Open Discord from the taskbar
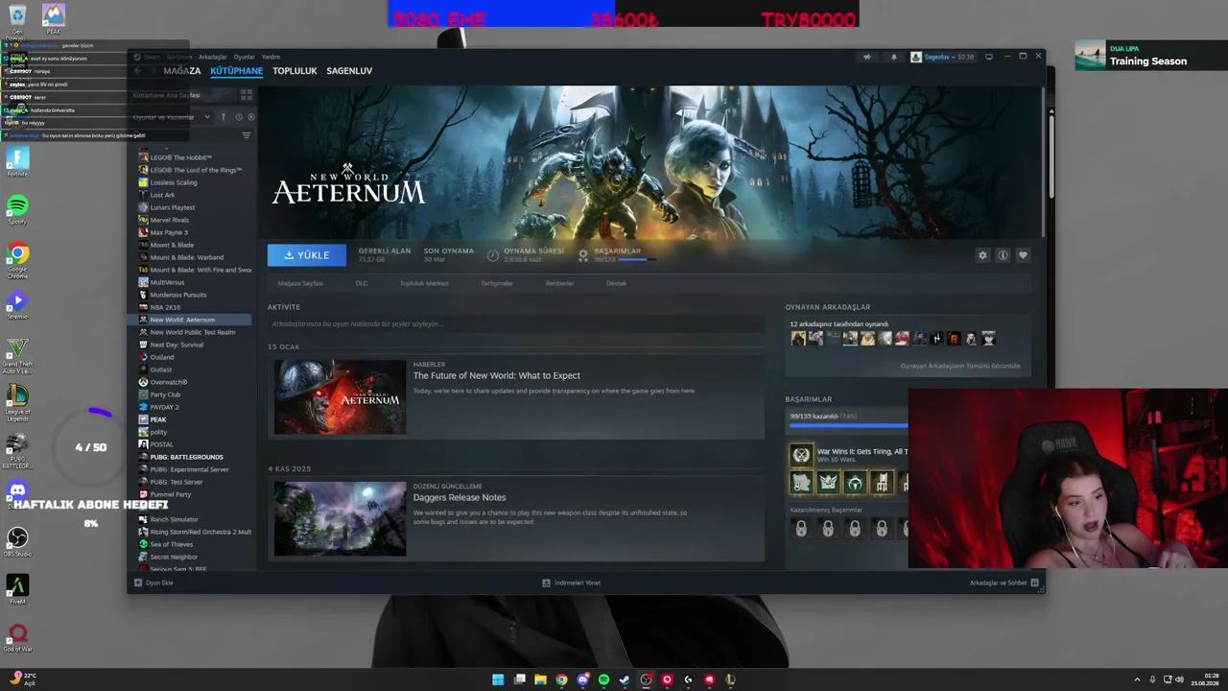This screenshot has width=1228, height=691. click(582, 679)
